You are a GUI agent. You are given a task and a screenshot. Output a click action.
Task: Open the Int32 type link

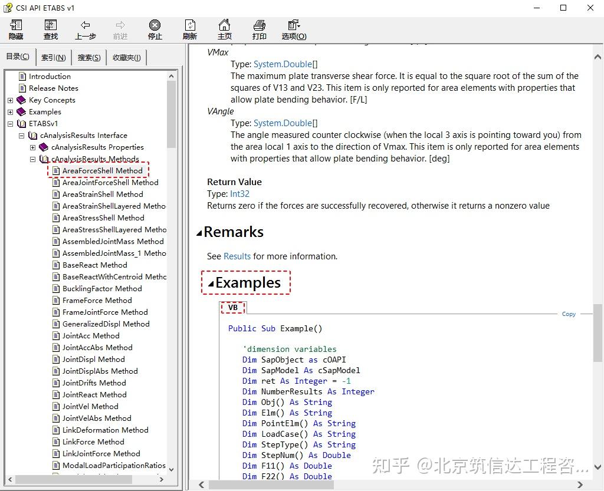click(x=239, y=193)
